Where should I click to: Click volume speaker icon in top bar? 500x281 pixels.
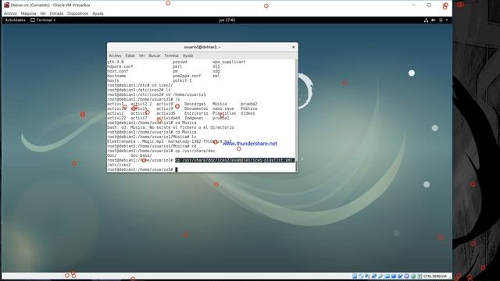pyautogui.click(x=434, y=20)
